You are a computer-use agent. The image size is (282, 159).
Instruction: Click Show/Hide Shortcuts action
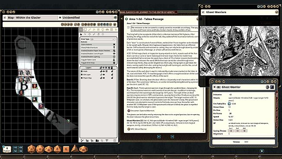[98, 48]
